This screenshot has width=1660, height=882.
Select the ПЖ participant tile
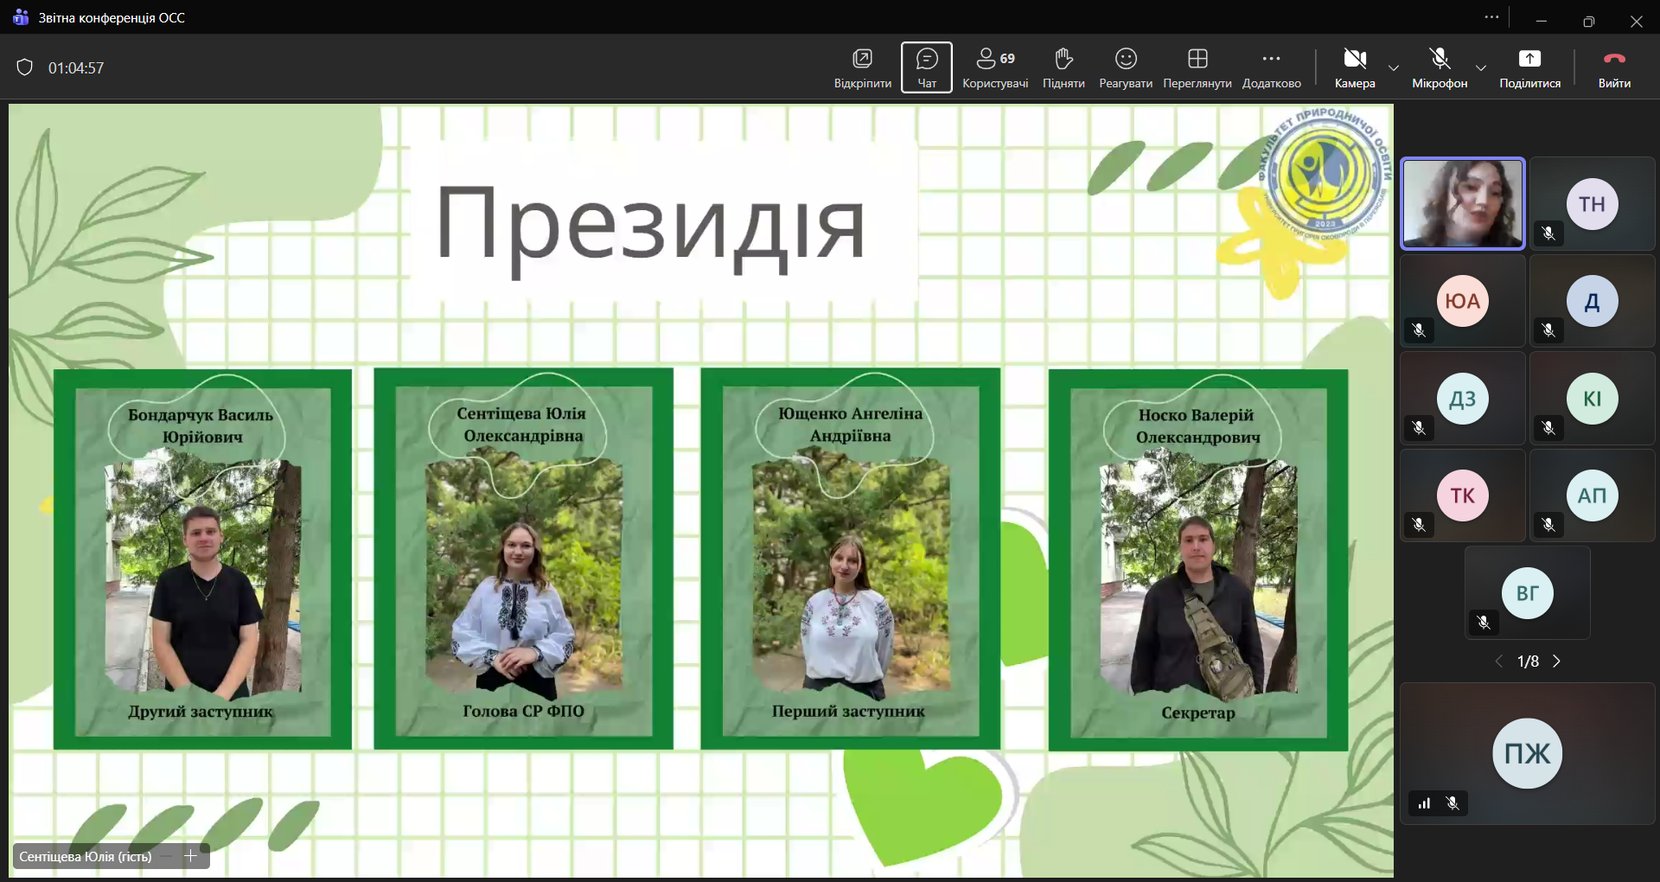tap(1527, 753)
